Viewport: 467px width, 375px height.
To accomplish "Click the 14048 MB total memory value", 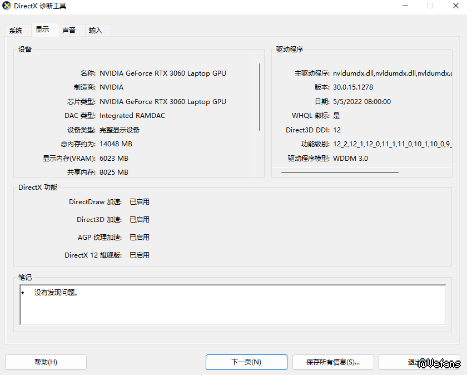I will click(x=116, y=144).
